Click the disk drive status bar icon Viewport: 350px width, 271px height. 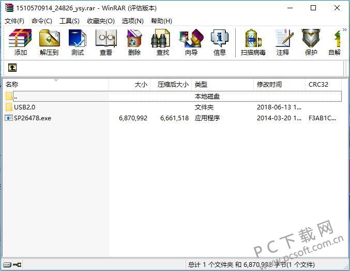[x=7, y=264]
